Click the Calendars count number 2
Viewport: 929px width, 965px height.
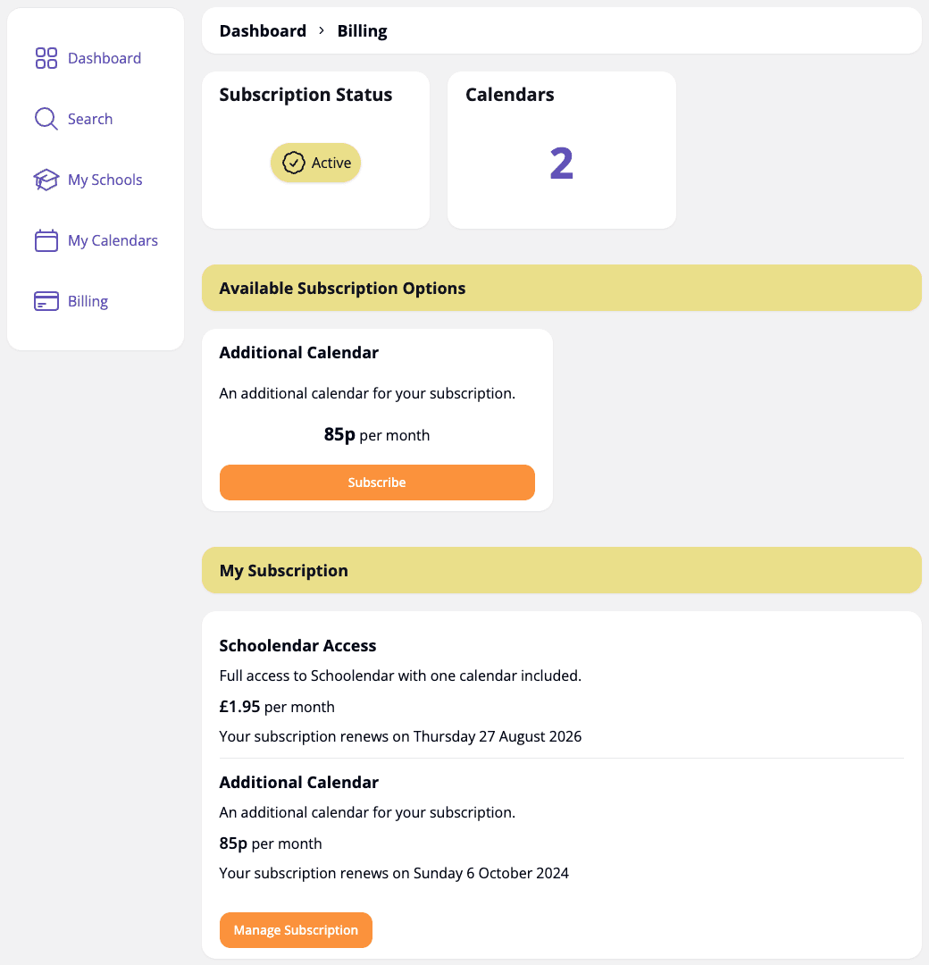pos(561,164)
